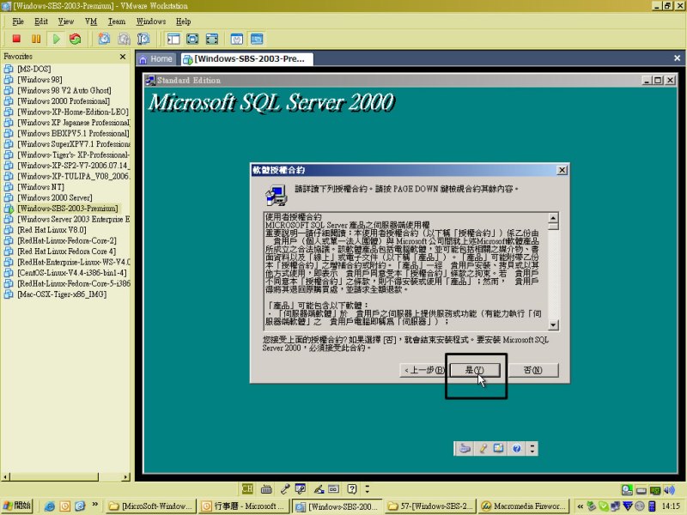Select [Mac-OSX-Tiger-x86_IMG] in Favorites

[62, 294]
